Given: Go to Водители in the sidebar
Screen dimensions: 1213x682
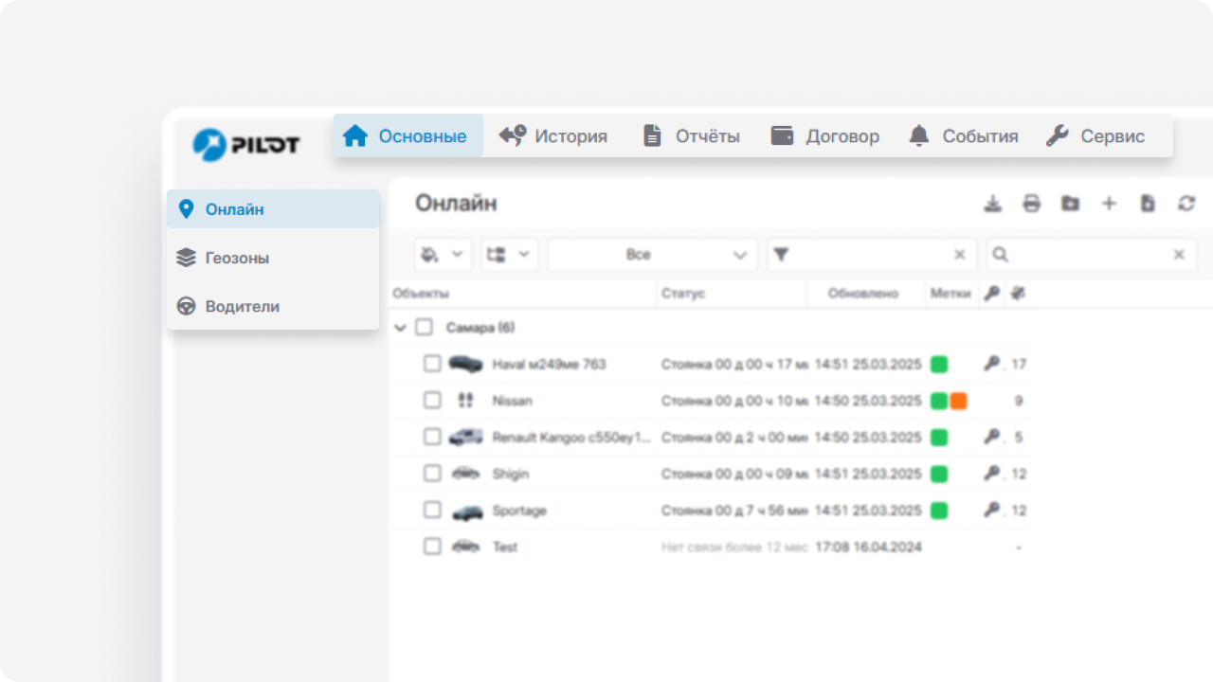Looking at the screenshot, I should coord(242,307).
